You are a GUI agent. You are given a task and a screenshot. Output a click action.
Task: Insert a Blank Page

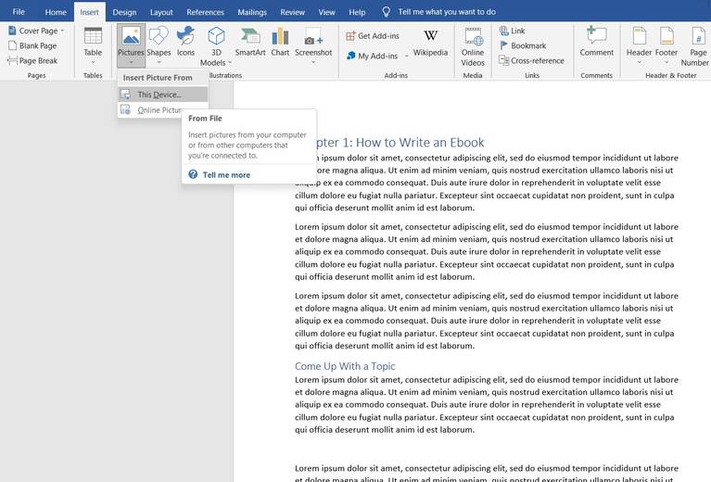32,45
